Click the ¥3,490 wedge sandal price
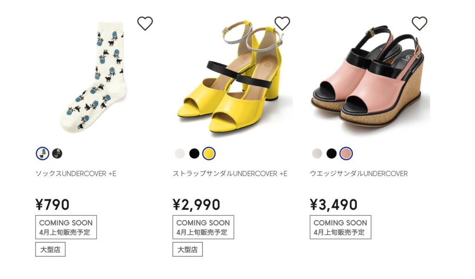The width and height of the screenshot is (475, 279). point(334,205)
